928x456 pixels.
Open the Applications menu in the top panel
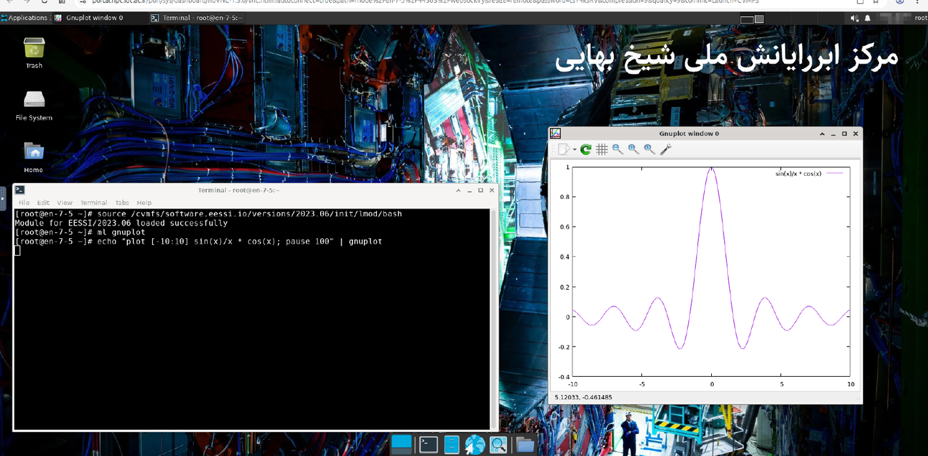tap(25, 18)
